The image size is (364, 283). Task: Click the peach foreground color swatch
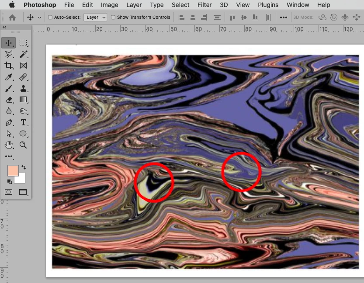pyautogui.click(x=13, y=170)
